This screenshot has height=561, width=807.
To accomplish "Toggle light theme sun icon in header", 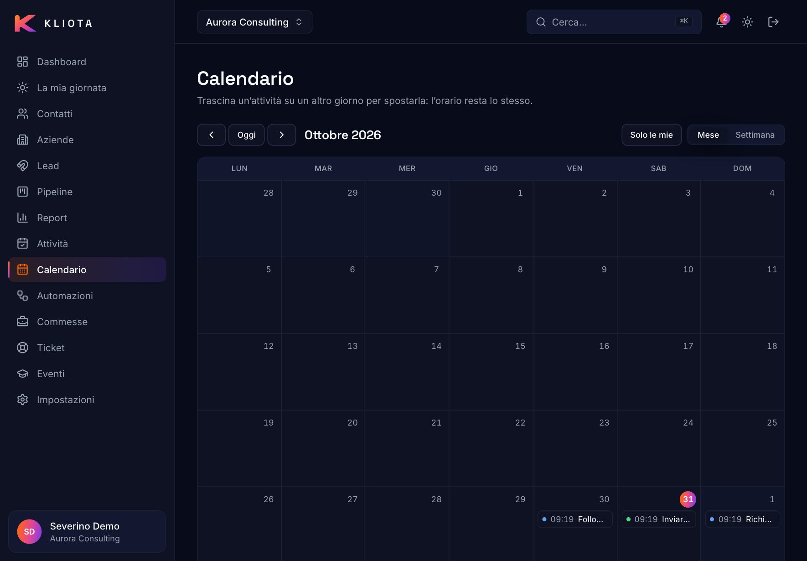I will click(x=747, y=22).
